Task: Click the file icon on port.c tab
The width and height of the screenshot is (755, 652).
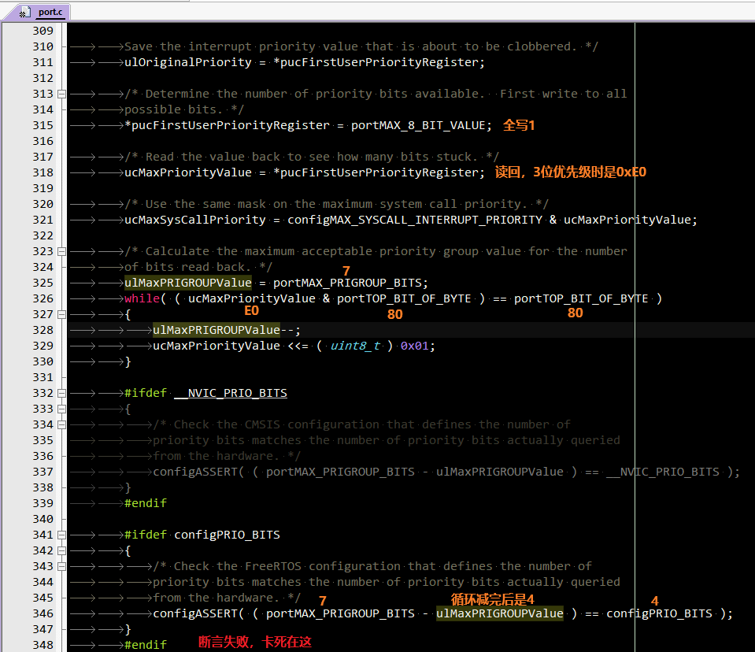Action: point(24,12)
